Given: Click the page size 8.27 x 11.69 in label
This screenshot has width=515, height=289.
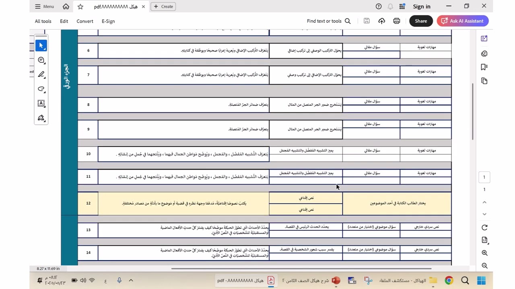Looking at the screenshot, I should [48, 269].
